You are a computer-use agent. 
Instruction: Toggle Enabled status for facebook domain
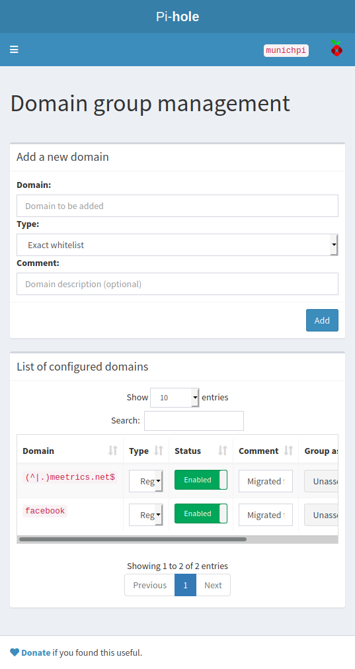pyautogui.click(x=201, y=513)
